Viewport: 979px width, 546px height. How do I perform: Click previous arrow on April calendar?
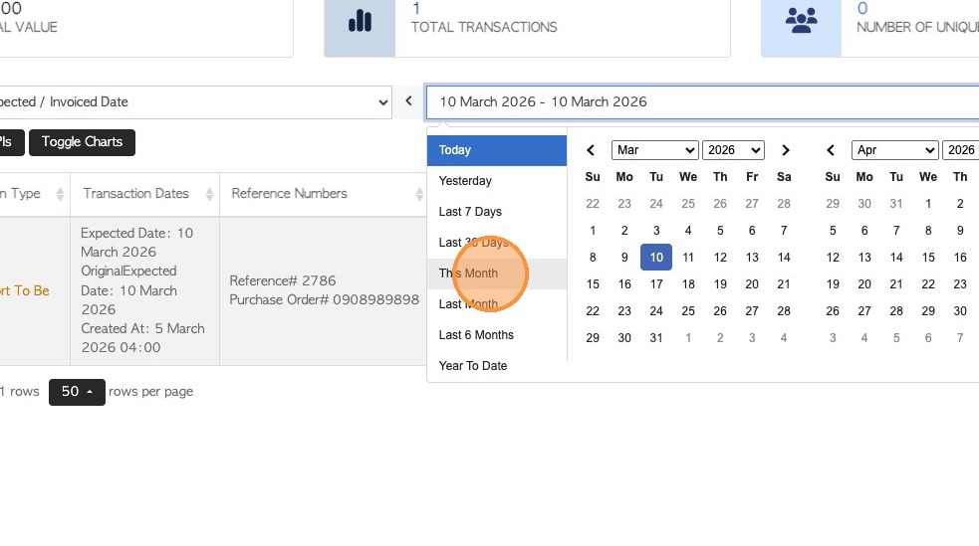coord(831,150)
